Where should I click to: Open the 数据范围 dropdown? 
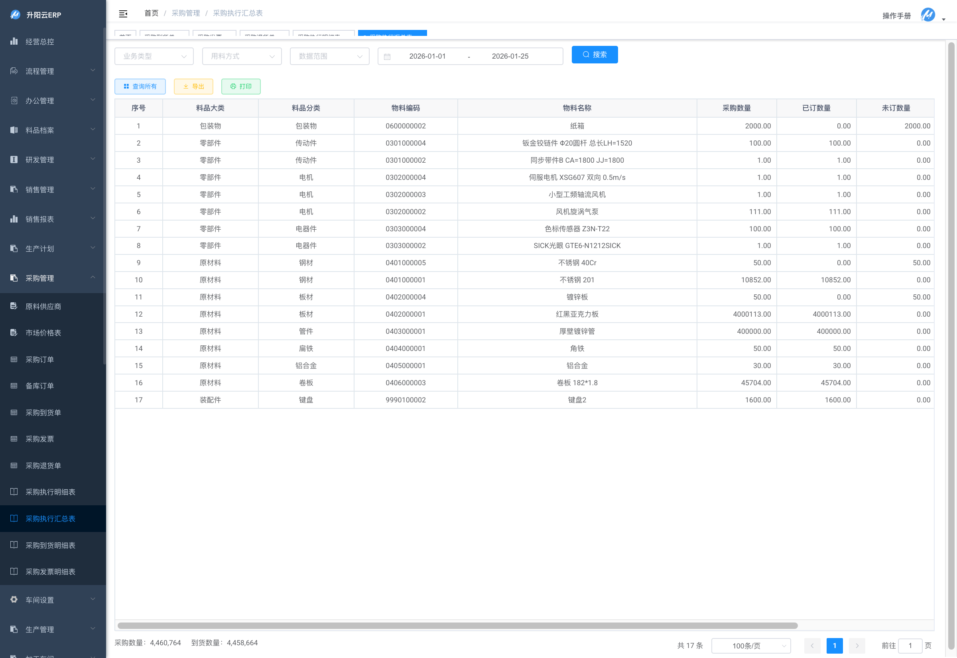(x=329, y=56)
